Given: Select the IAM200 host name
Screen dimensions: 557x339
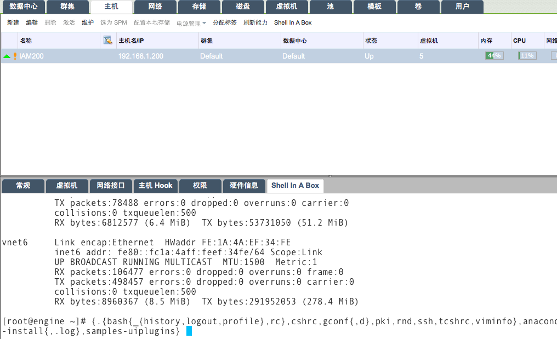Looking at the screenshot, I should click(31, 56).
